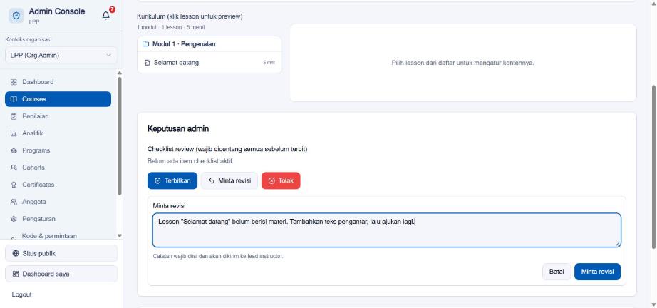Go to the Penilaian menu item

click(58, 116)
